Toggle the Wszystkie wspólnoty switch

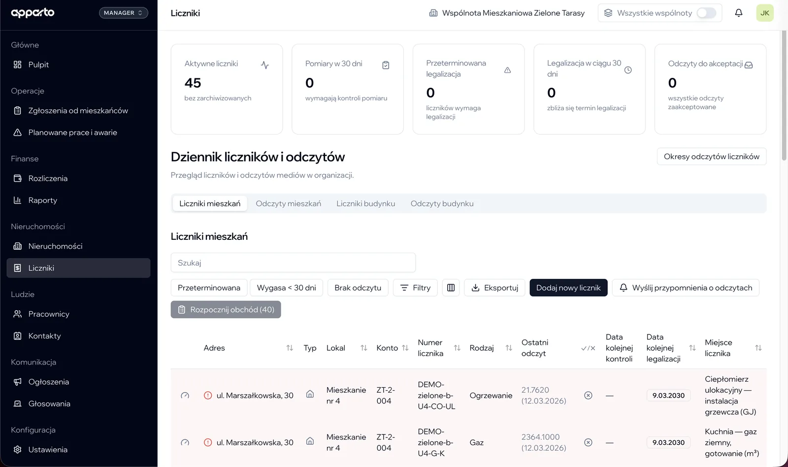click(706, 13)
